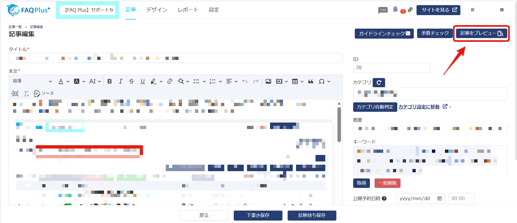Click the 記事をプレビュー button
This screenshot has width=517, height=223.
(481, 33)
